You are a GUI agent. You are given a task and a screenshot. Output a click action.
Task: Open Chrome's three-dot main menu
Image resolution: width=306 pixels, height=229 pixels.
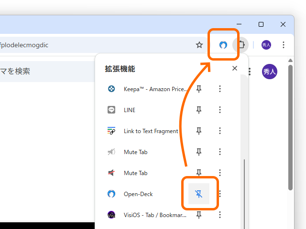[284, 45]
